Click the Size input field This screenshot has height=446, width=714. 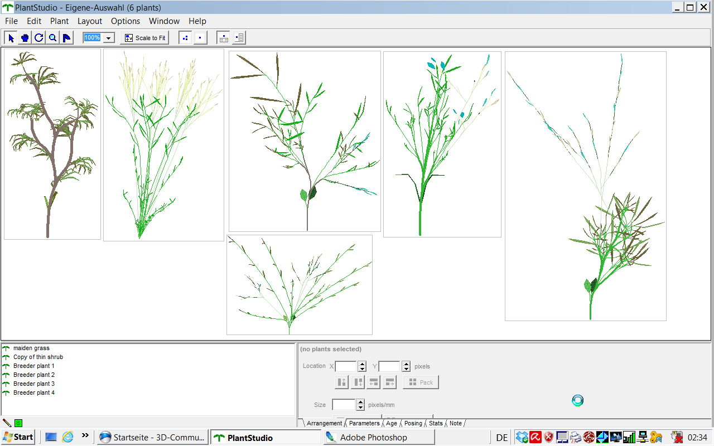point(344,405)
